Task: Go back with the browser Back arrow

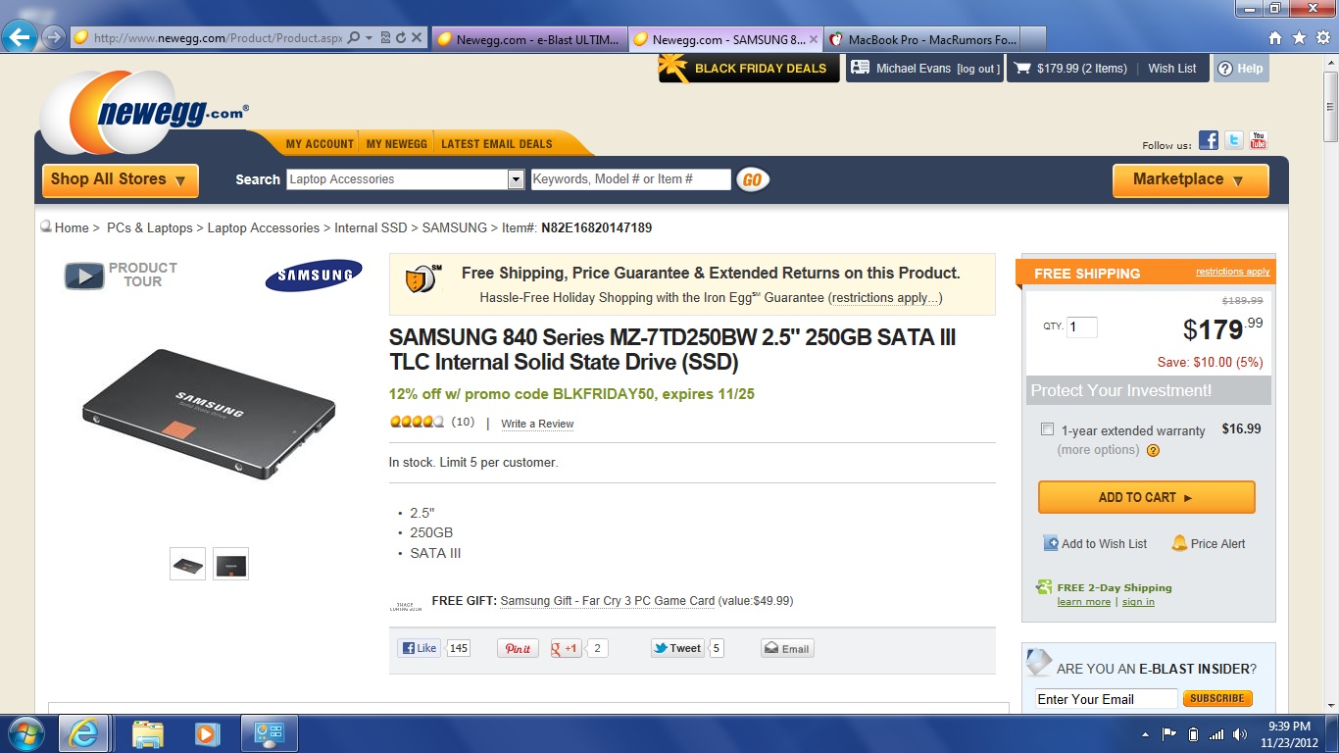Action: 20,38
